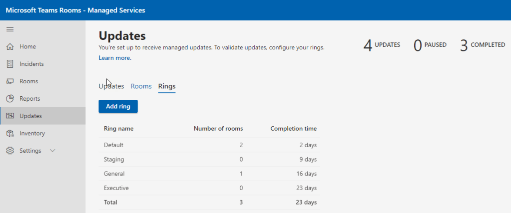511x213 pixels.
Task: Open Incidents via its sidebar icon
Action: [x=9, y=64]
